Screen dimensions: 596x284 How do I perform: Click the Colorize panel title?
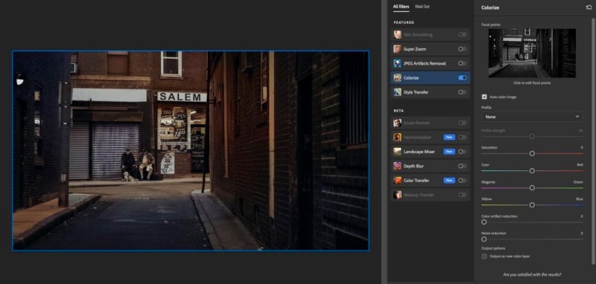[490, 7]
